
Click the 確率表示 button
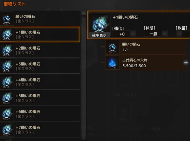pos(99,35)
